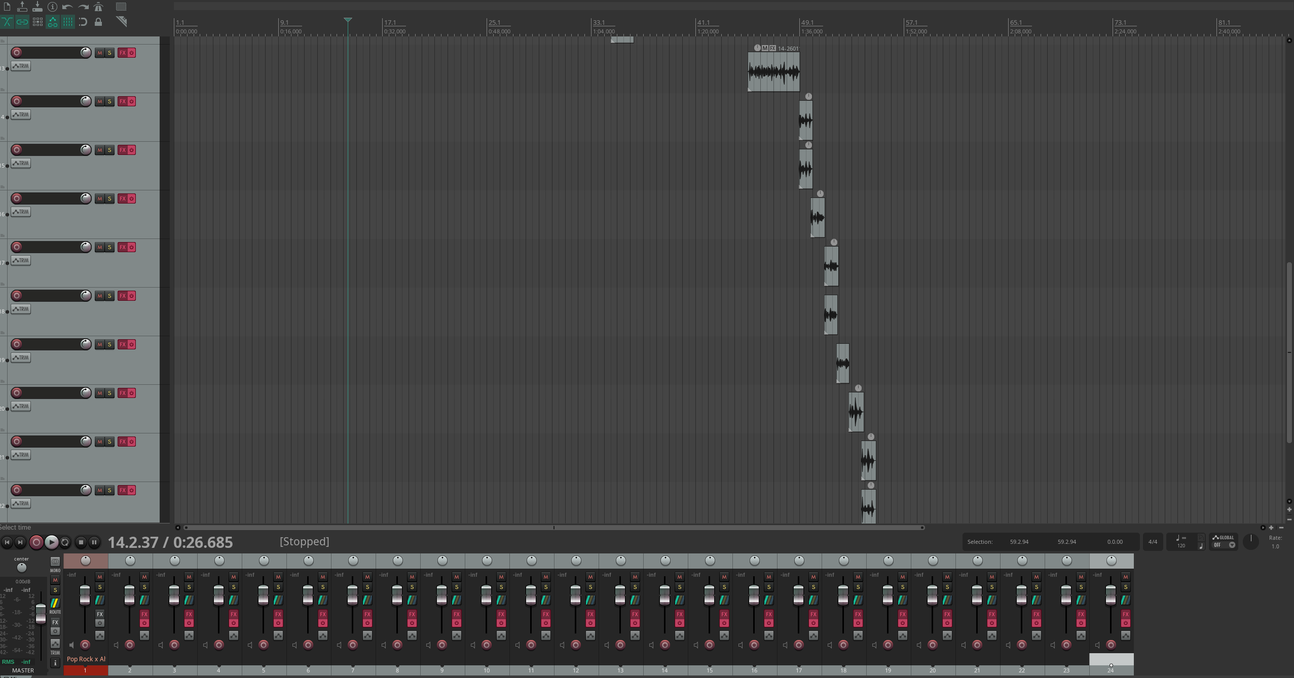Toggle grid lines icon in toolbar

coord(68,22)
